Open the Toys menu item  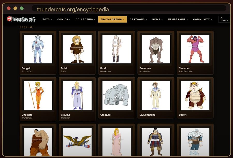coord(46,19)
